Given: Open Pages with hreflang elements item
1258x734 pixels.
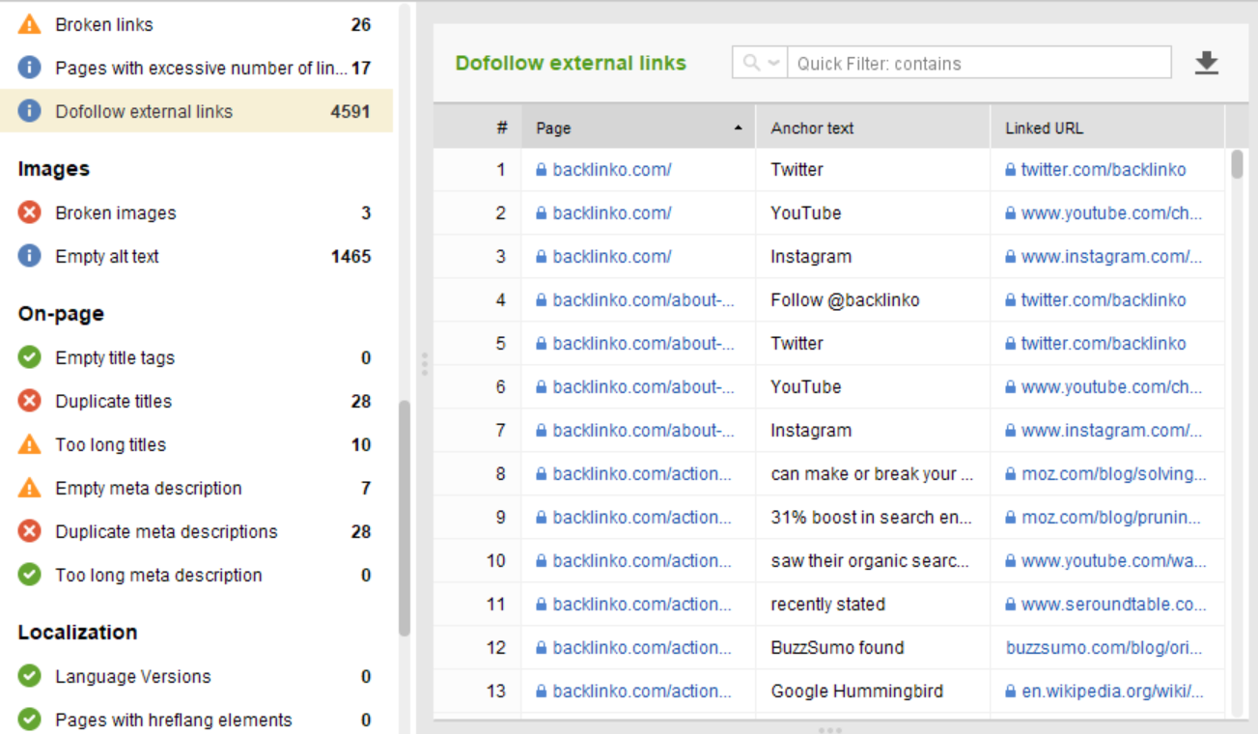Looking at the screenshot, I should point(196,720).
